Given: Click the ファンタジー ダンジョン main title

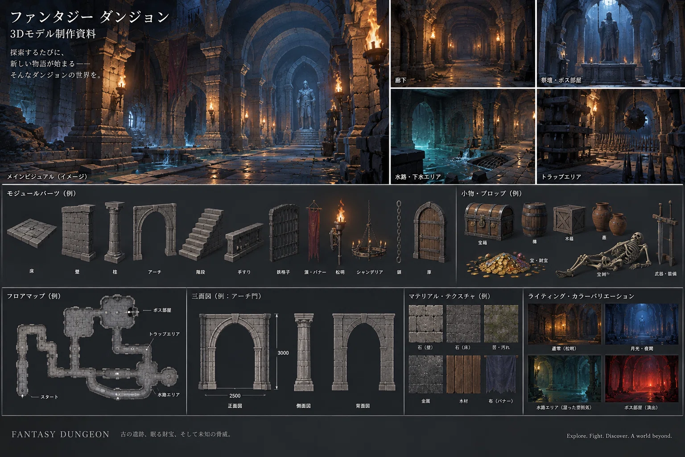Looking at the screenshot, I should pyautogui.click(x=90, y=17).
